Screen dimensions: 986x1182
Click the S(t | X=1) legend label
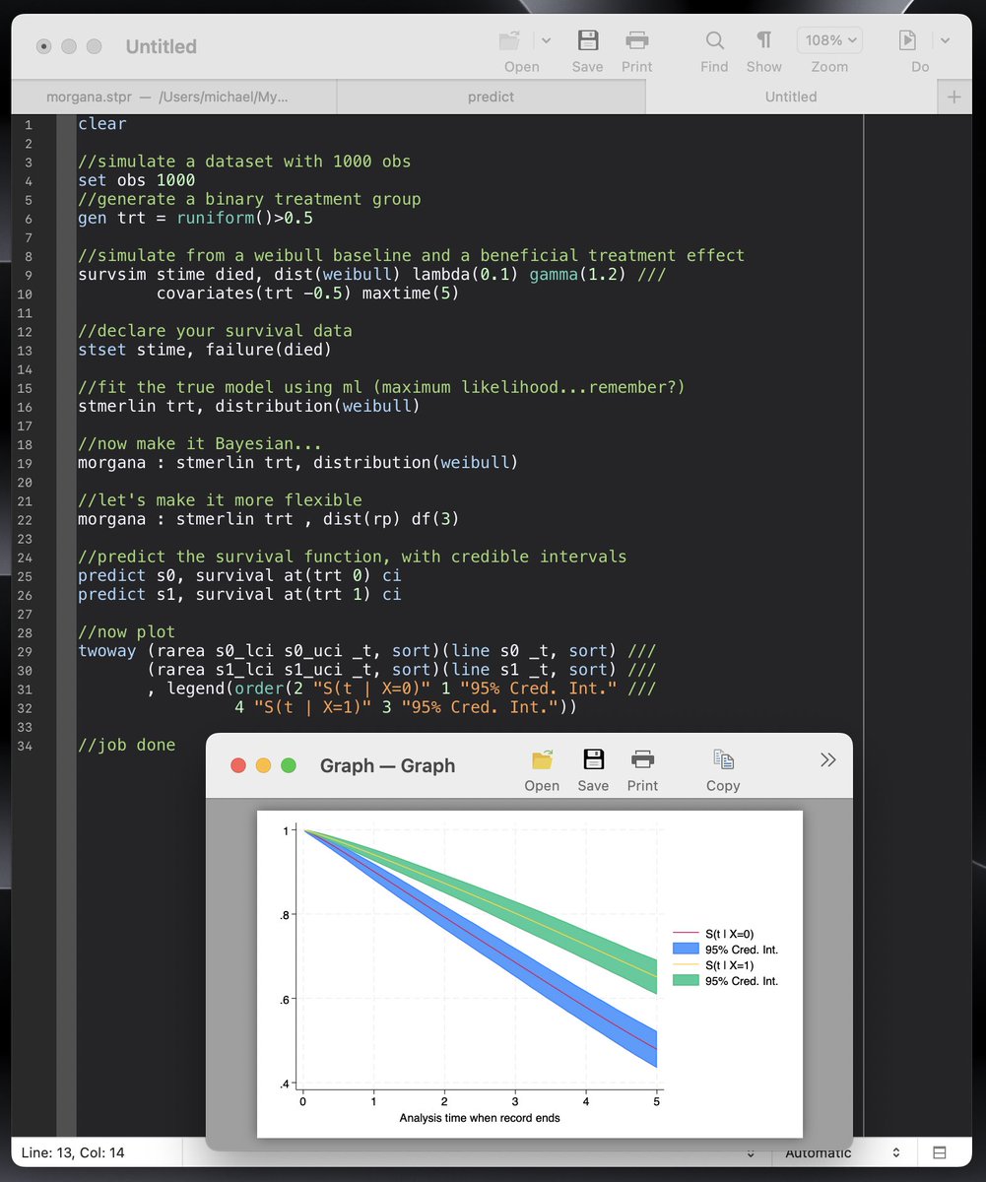pyautogui.click(x=730, y=964)
